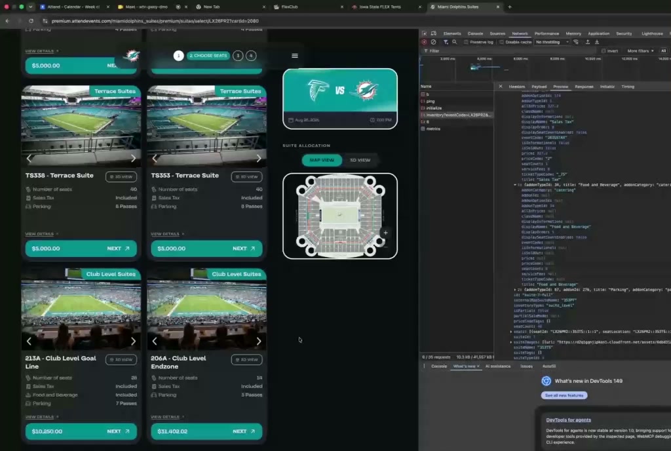671x451 pixels.
Task: Click See all new features button
Action: point(564,395)
